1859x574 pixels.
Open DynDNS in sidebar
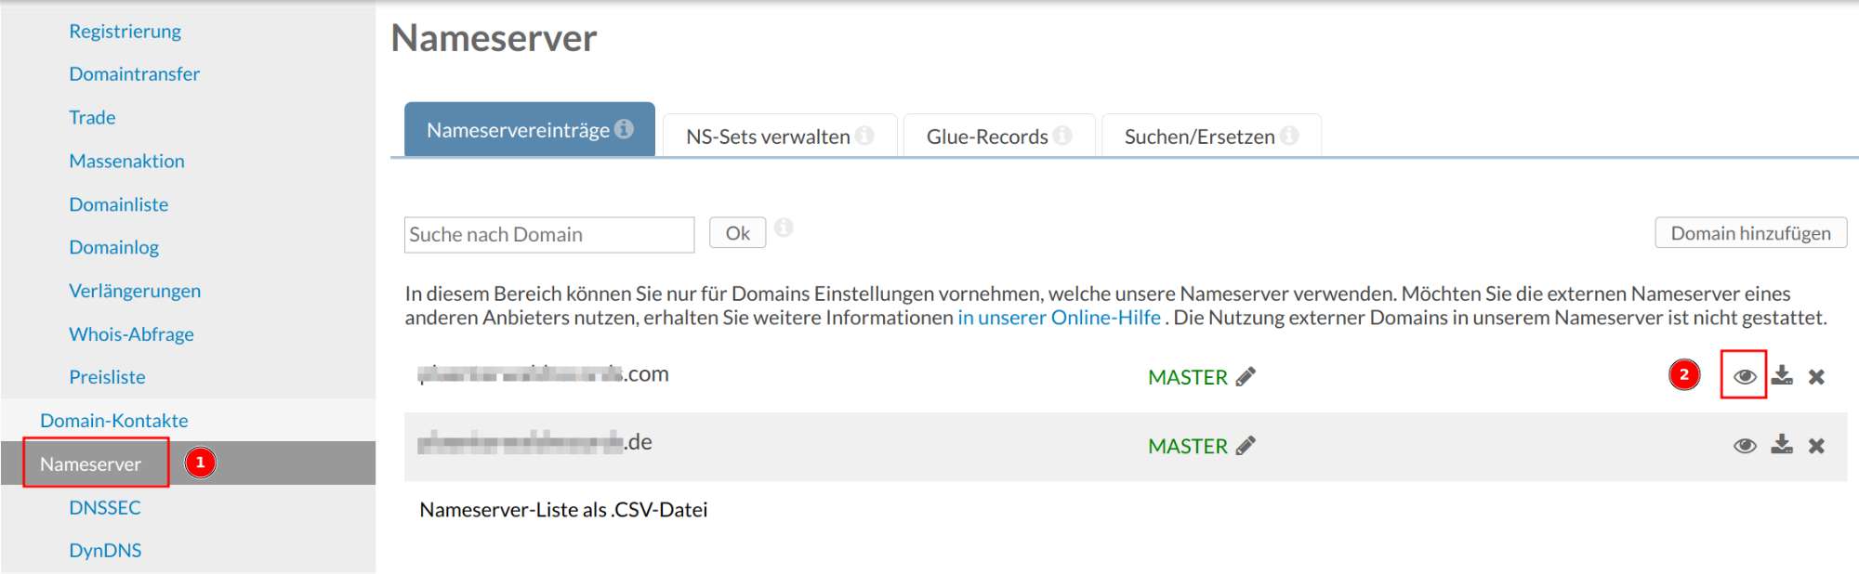pyautogui.click(x=105, y=551)
